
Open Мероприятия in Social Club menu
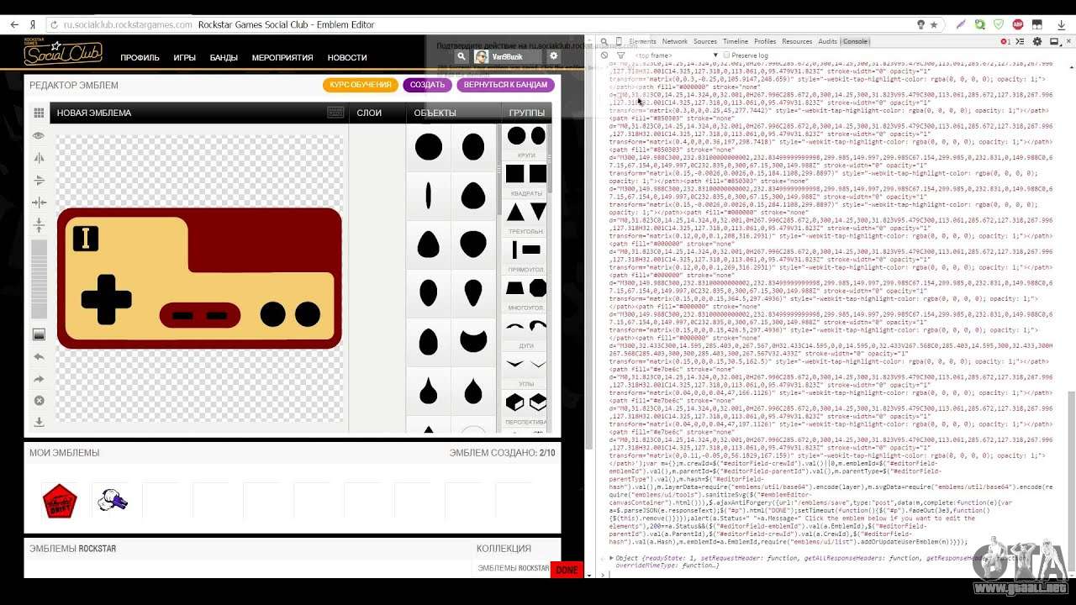pyautogui.click(x=282, y=58)
